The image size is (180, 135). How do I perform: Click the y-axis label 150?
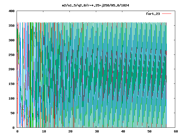pyautogui.click(x=12, y=84)
